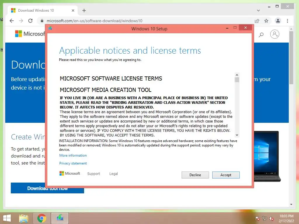Click the webpage search magnifier icon
Image resolution: width=299 pixels, height=224 pixels.
(x=261, y=35)
